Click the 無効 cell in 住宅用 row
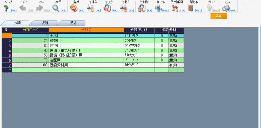Image resolution: width=261 pixels, height=128 pixels. click(x=176, y=45)
